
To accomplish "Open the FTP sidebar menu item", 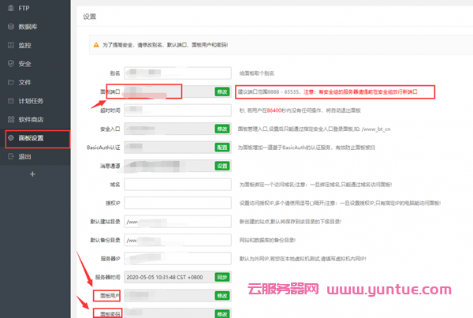I will coord(35,8).
